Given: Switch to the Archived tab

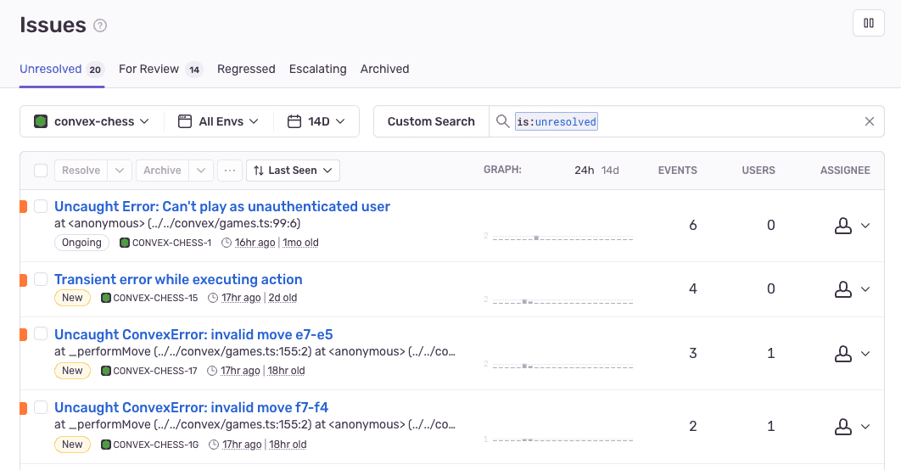Looking at the screenshot, I should pos(384,70).
